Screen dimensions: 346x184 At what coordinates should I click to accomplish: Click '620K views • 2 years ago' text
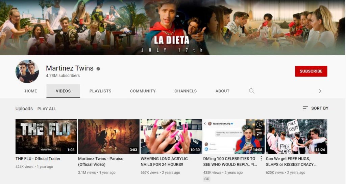coord(286,173)
